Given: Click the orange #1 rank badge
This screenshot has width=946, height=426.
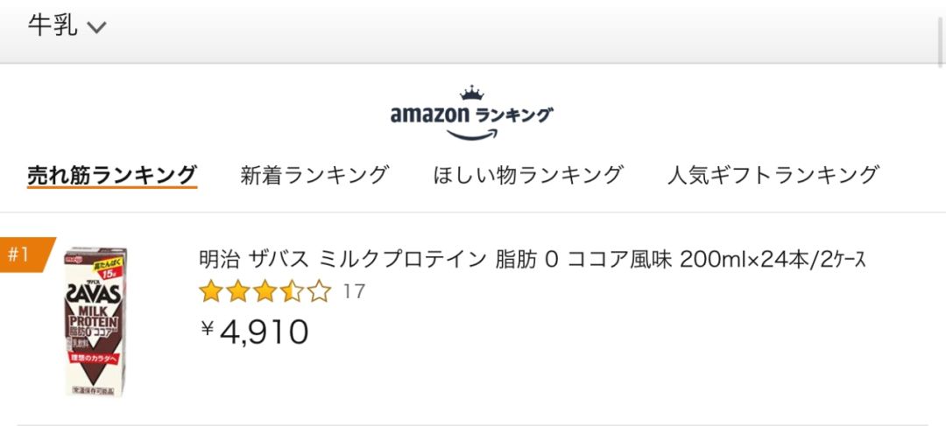Looking at the screenshot, I should (x=25, y=255).
